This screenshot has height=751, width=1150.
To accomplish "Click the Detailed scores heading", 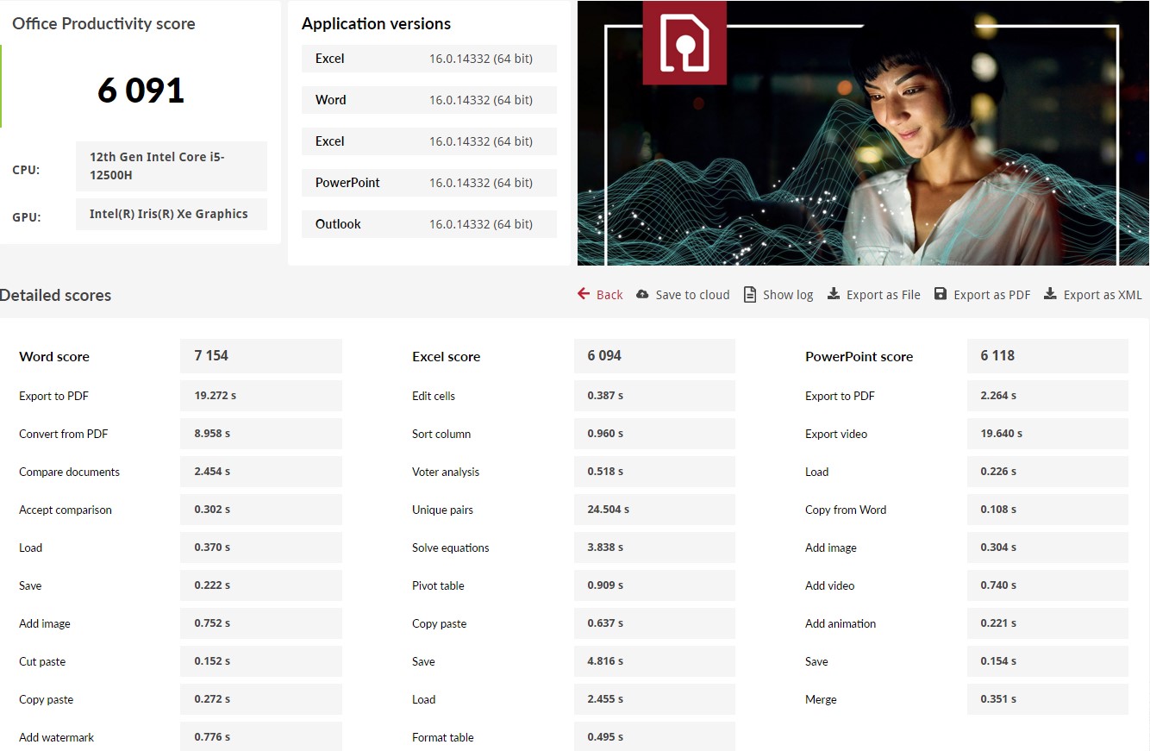I will point(55,295).
